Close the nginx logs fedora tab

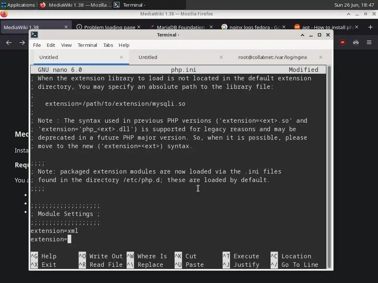tap(284, 27)
